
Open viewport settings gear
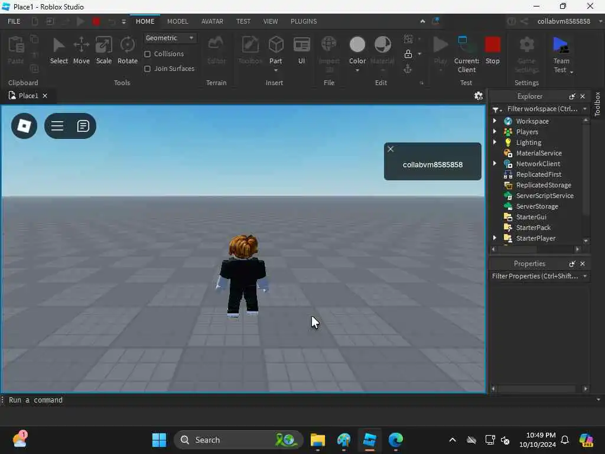[x=479, y=96]
